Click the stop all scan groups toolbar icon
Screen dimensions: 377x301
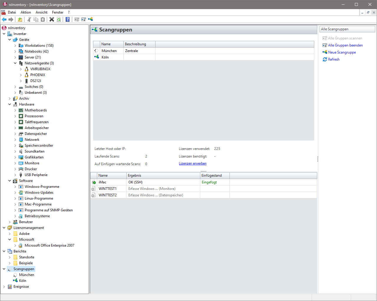pos(84,19)
